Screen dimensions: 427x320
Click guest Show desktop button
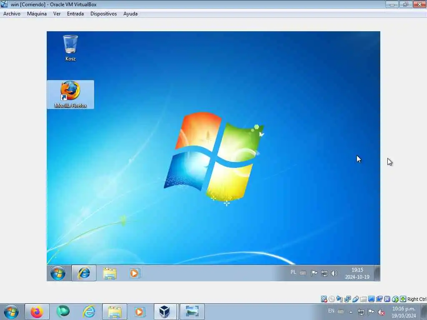click(377, 273)
